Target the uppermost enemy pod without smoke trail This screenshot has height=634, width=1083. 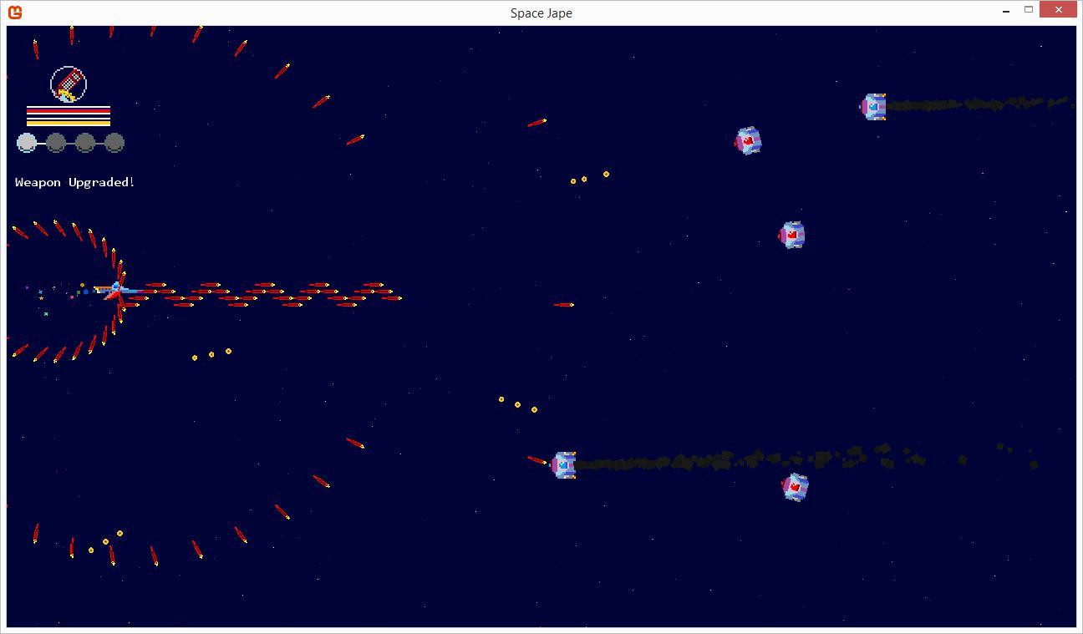(748, 141)
